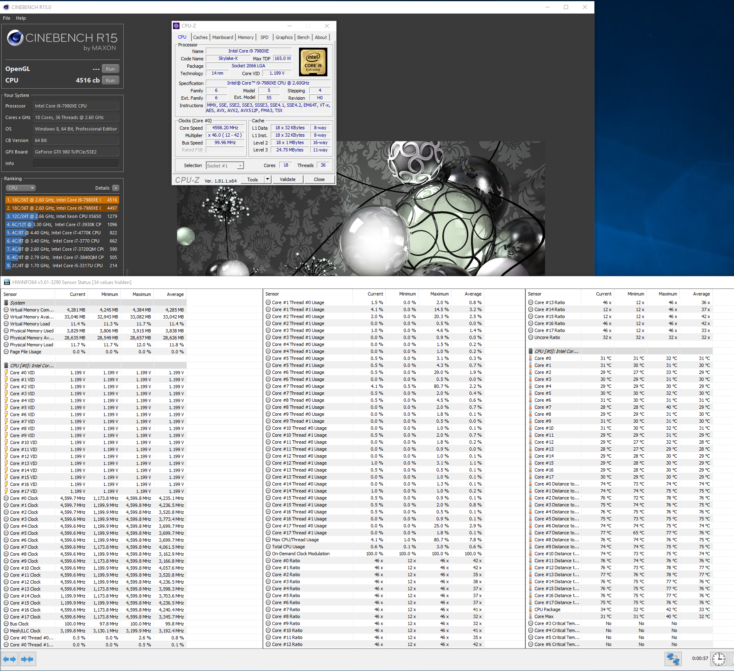Screen dimensions: 734x671
Task: Click the icon beside On-Demand Clock Modulation
Action: pos(268,554)
